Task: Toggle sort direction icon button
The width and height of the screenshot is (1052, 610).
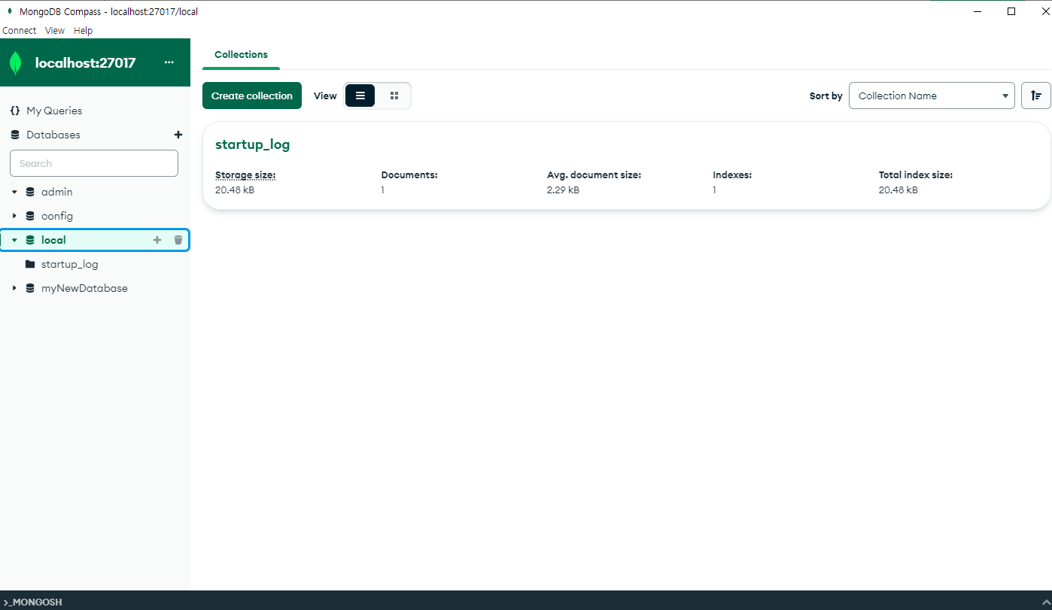Action: coord(1036,96)
